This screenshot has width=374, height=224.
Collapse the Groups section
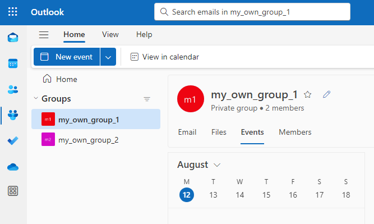click(36, 98)
